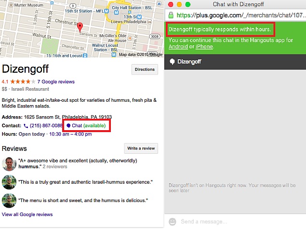Click the Android Hangouts app link

click(178, 46)
